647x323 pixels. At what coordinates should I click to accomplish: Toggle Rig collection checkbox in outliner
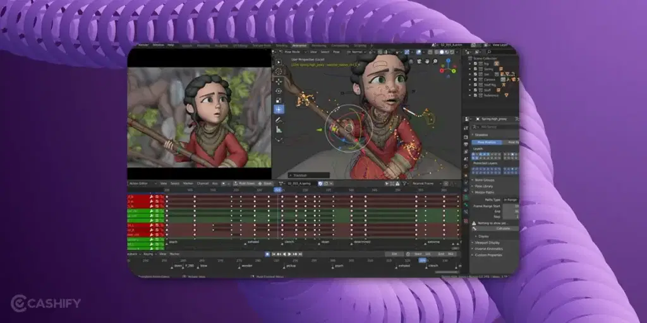pyautogui.click(x=475, y=64)
